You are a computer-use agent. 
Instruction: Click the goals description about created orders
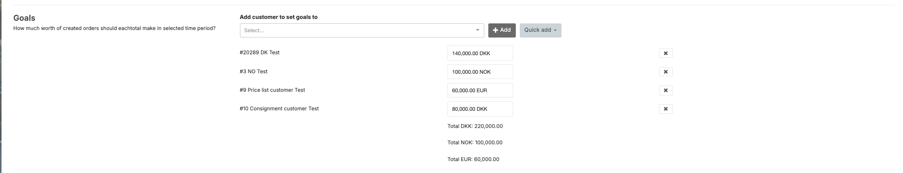pos(114,28)
